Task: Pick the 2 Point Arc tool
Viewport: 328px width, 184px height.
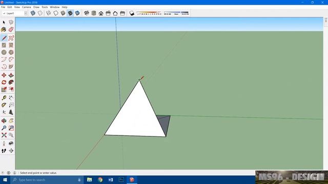Action: pyautogui.click(x=11, y=59)
